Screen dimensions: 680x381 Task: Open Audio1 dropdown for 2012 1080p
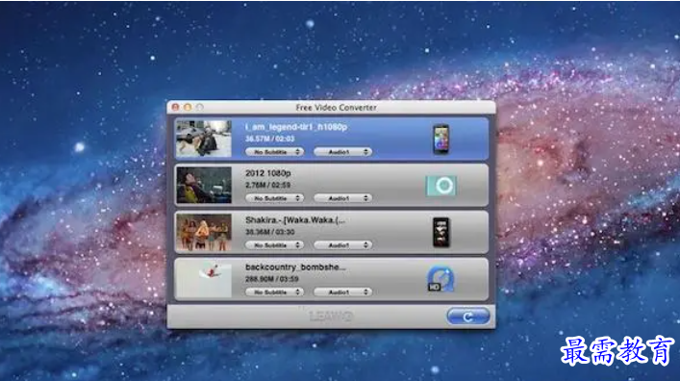[x=342, y=198]
